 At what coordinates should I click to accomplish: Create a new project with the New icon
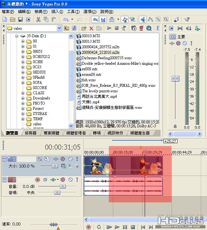point(5,19)
